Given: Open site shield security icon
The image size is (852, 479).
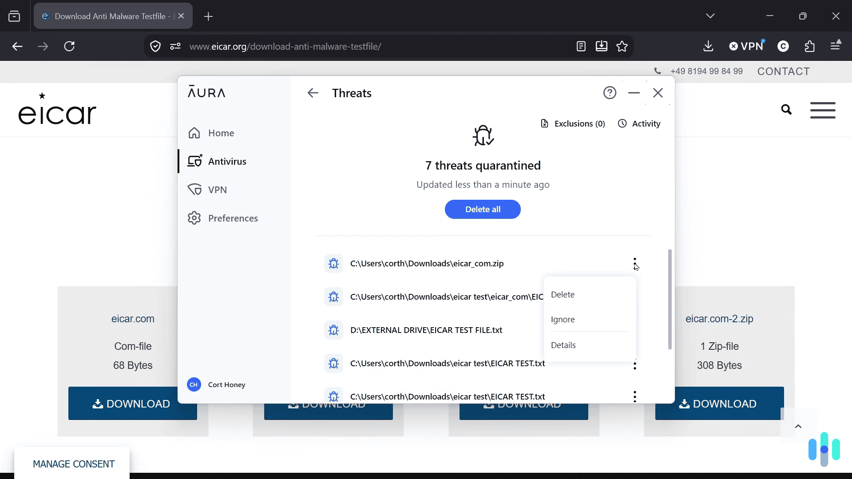Looking at the screenshot, I should [x=155, y=46].
